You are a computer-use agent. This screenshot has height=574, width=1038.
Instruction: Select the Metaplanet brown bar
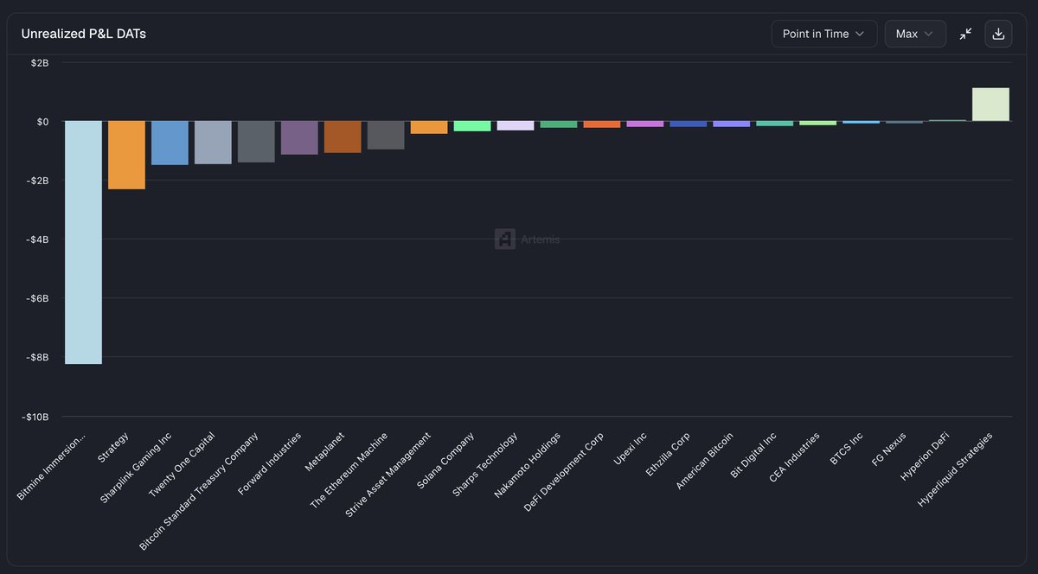point(343,137)
